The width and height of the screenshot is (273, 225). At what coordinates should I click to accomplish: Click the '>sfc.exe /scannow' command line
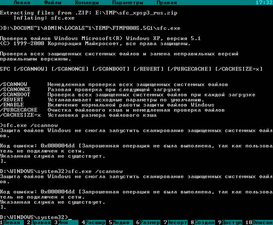pyautogui.click(x=29, y=125)
